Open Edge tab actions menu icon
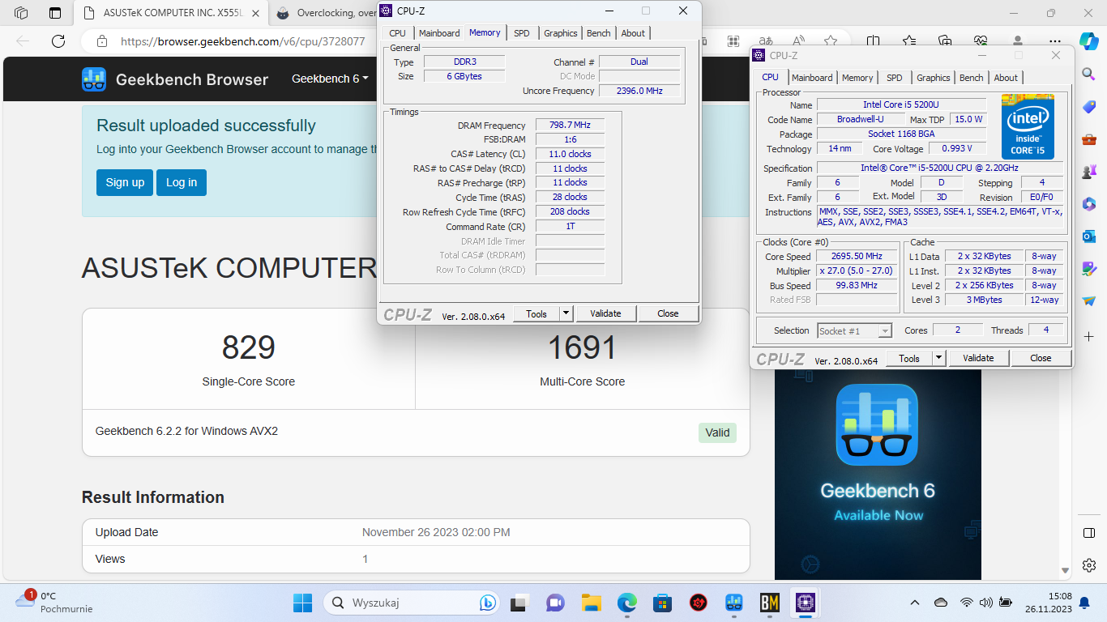1107x622 pixels. pyautogui.click(x=54, y=13)
